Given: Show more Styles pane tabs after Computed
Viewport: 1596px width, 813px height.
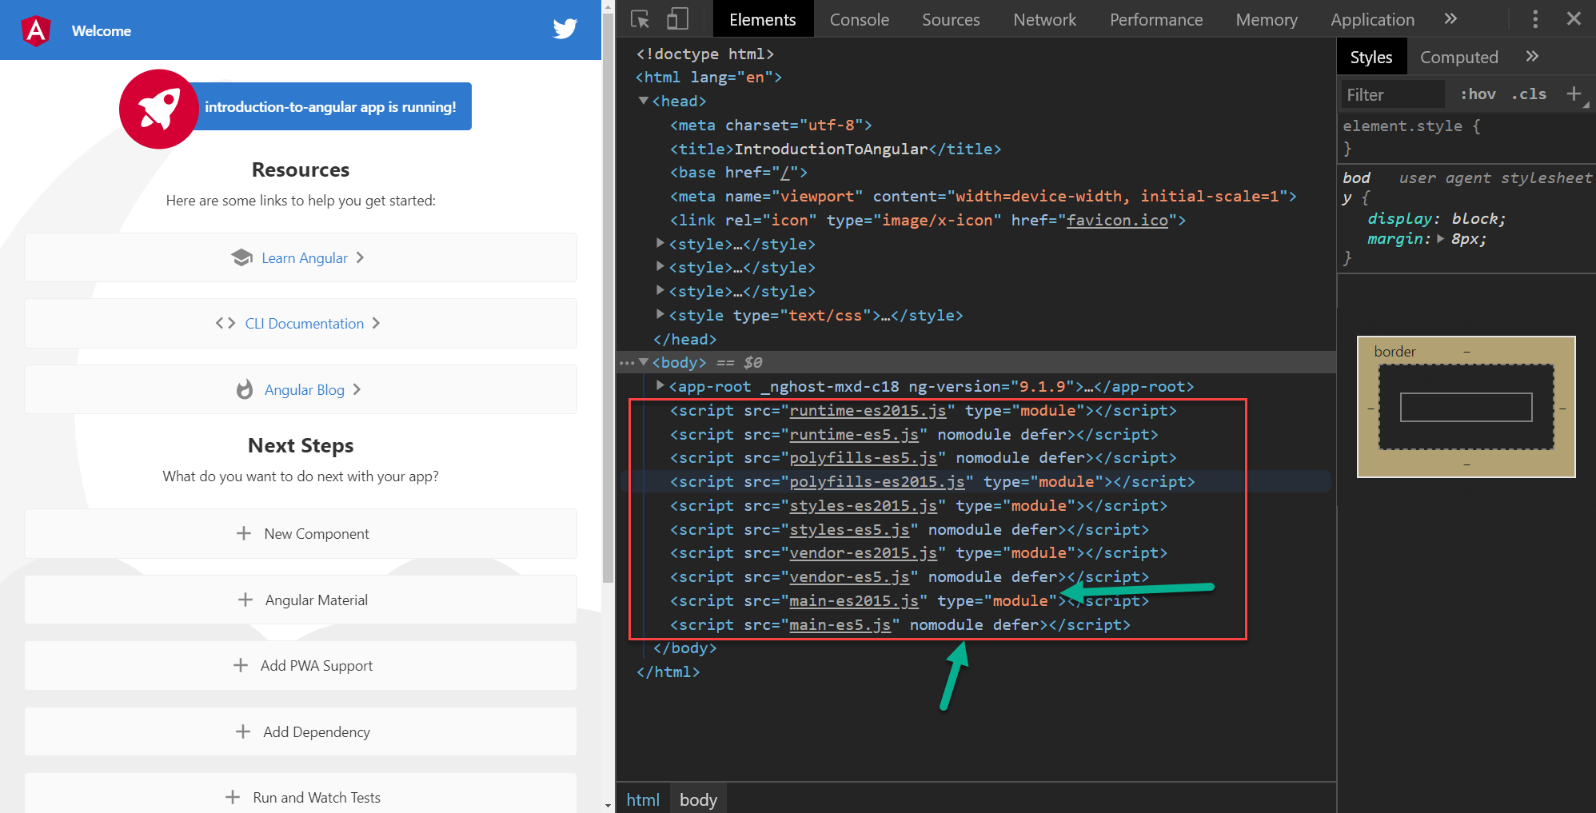Looking at the screenshot, I should click(1532, 56).
